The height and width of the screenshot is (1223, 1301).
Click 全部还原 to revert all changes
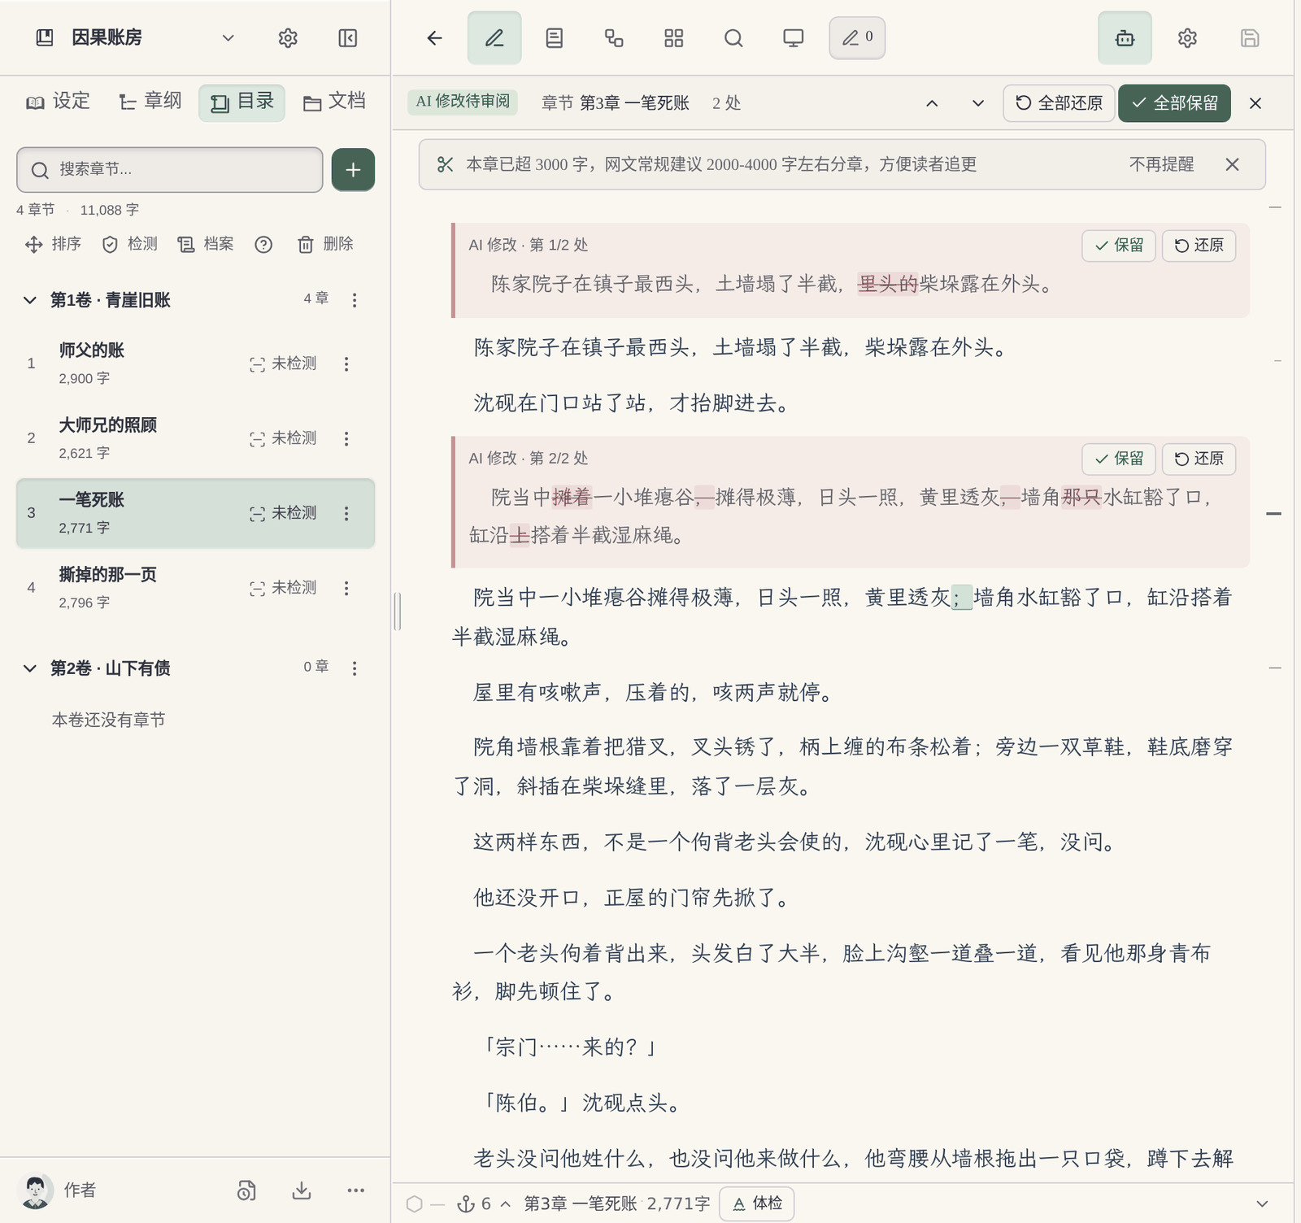click(1059, 103)
